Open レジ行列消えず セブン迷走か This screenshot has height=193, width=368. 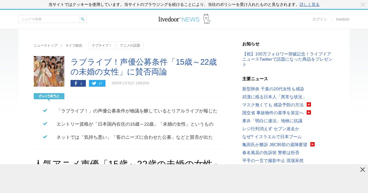click(271, 129)
